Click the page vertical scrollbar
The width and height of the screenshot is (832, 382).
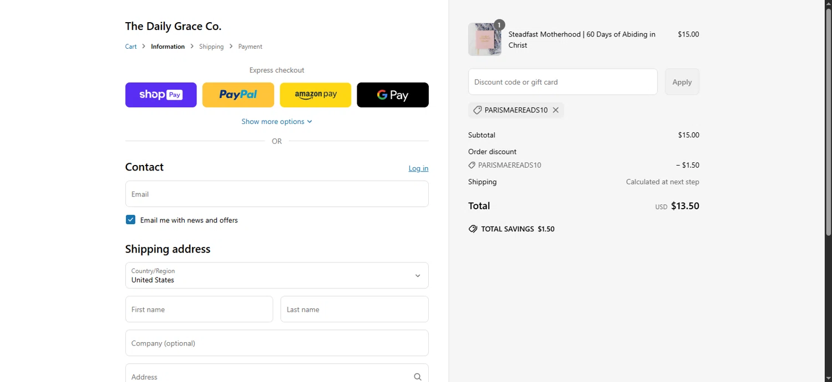828,122
